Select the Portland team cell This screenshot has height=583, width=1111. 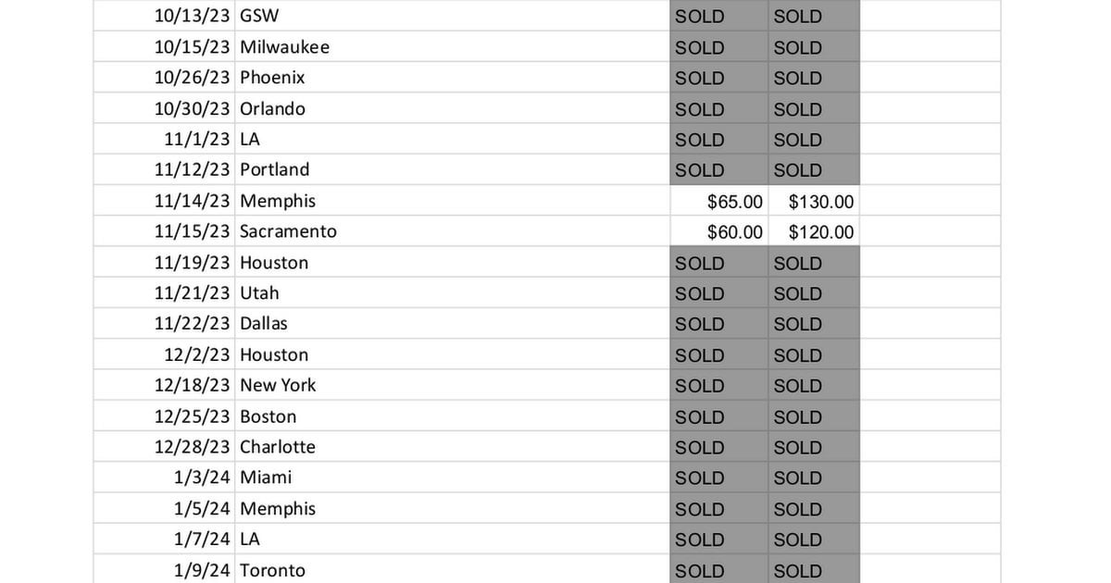tap(274, 170)
